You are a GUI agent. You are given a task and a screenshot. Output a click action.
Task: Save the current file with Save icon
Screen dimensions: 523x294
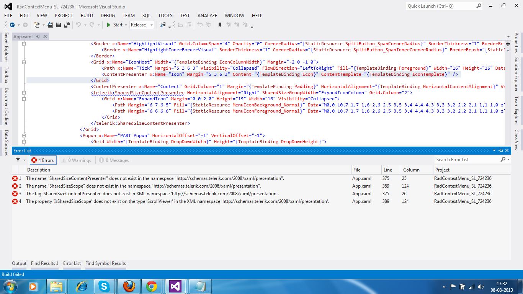(59, 25)
